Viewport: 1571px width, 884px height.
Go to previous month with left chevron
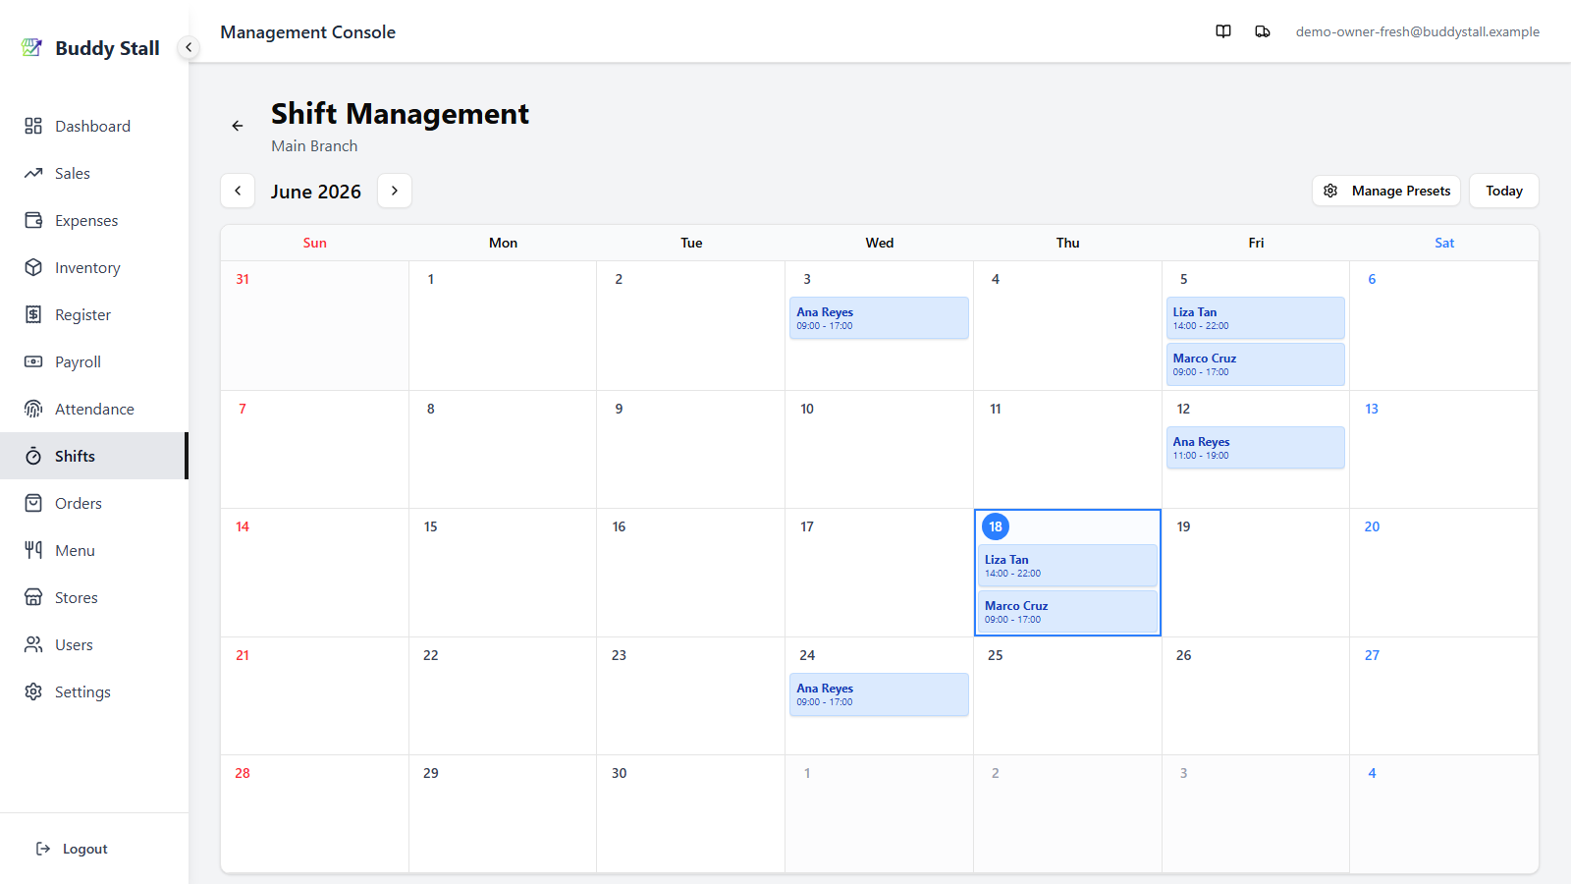pyautogui.click(x=238, y=191)
